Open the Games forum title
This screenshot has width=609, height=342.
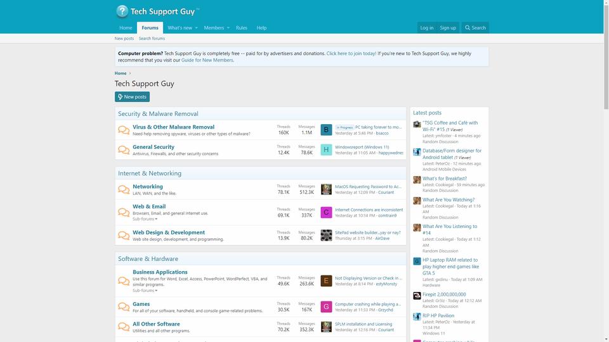(x=141, y=304)
